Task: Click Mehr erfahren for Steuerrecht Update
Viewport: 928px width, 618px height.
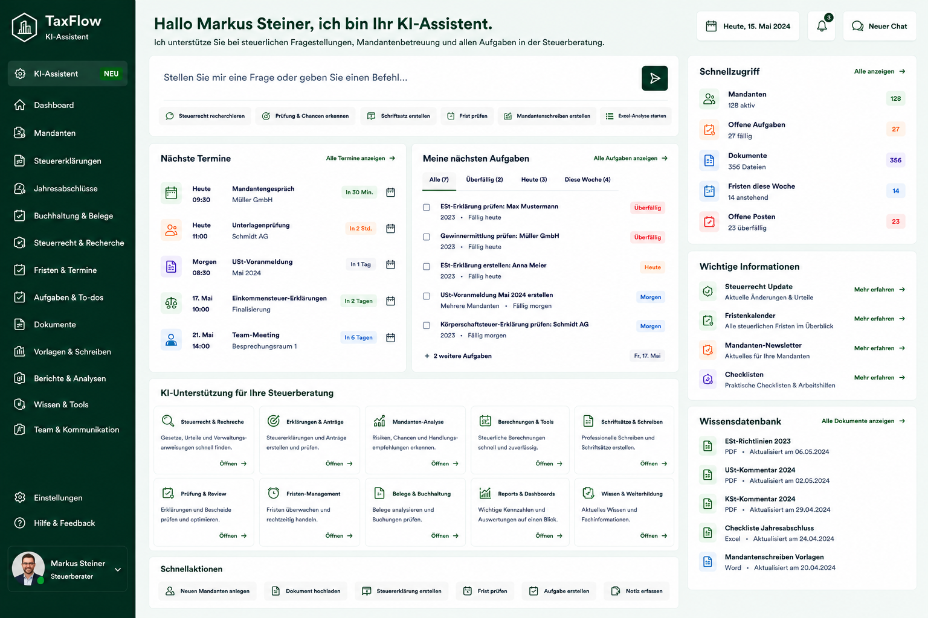Action: 880,290
